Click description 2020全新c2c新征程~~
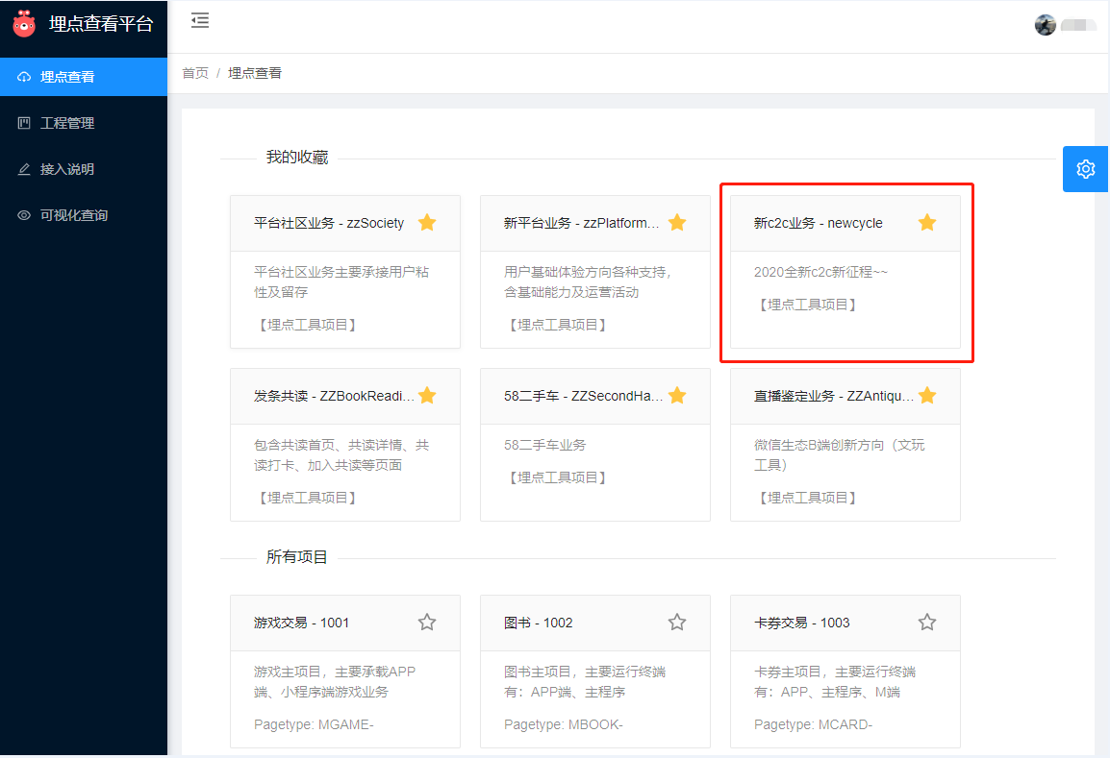Viewport: 1110px width, 758px height. [x=820, y=272]
